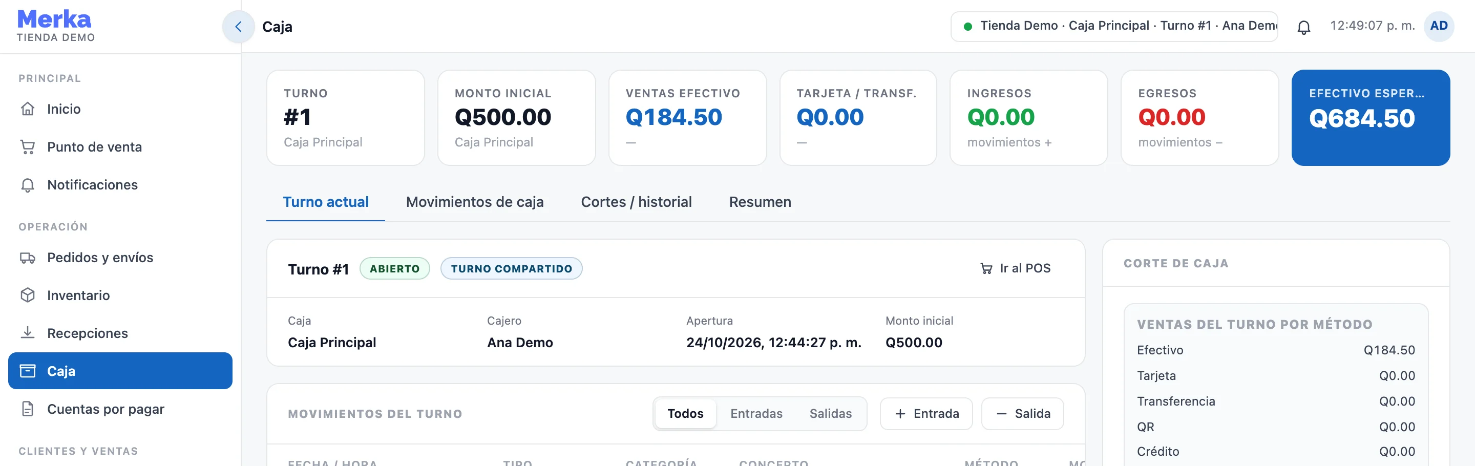The width and height of the screenshot is (1475, 466).
Task: Click the Ingresos Q0.00 card
Action: coord(1028,118)
